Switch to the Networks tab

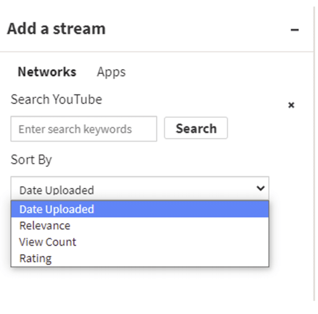pyautogui.click(x=47, y=72)
